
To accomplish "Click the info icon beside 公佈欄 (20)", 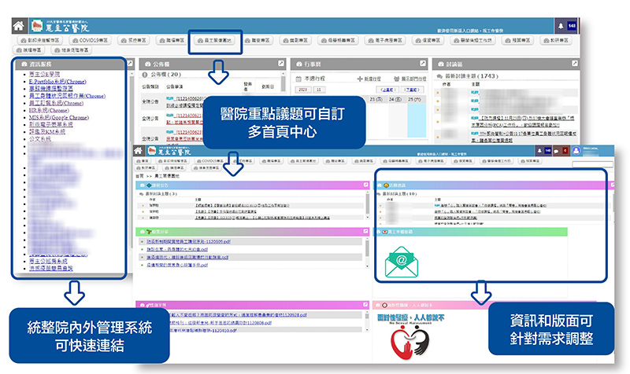I will pyautogui.click(x=145, y=75).
